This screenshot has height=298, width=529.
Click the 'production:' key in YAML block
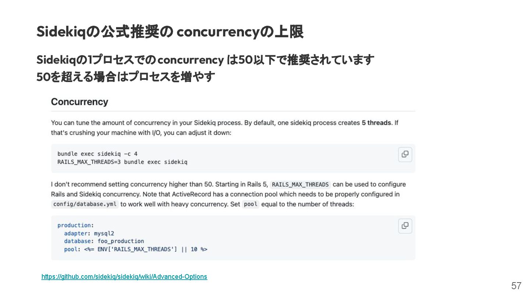coord(76,225)
